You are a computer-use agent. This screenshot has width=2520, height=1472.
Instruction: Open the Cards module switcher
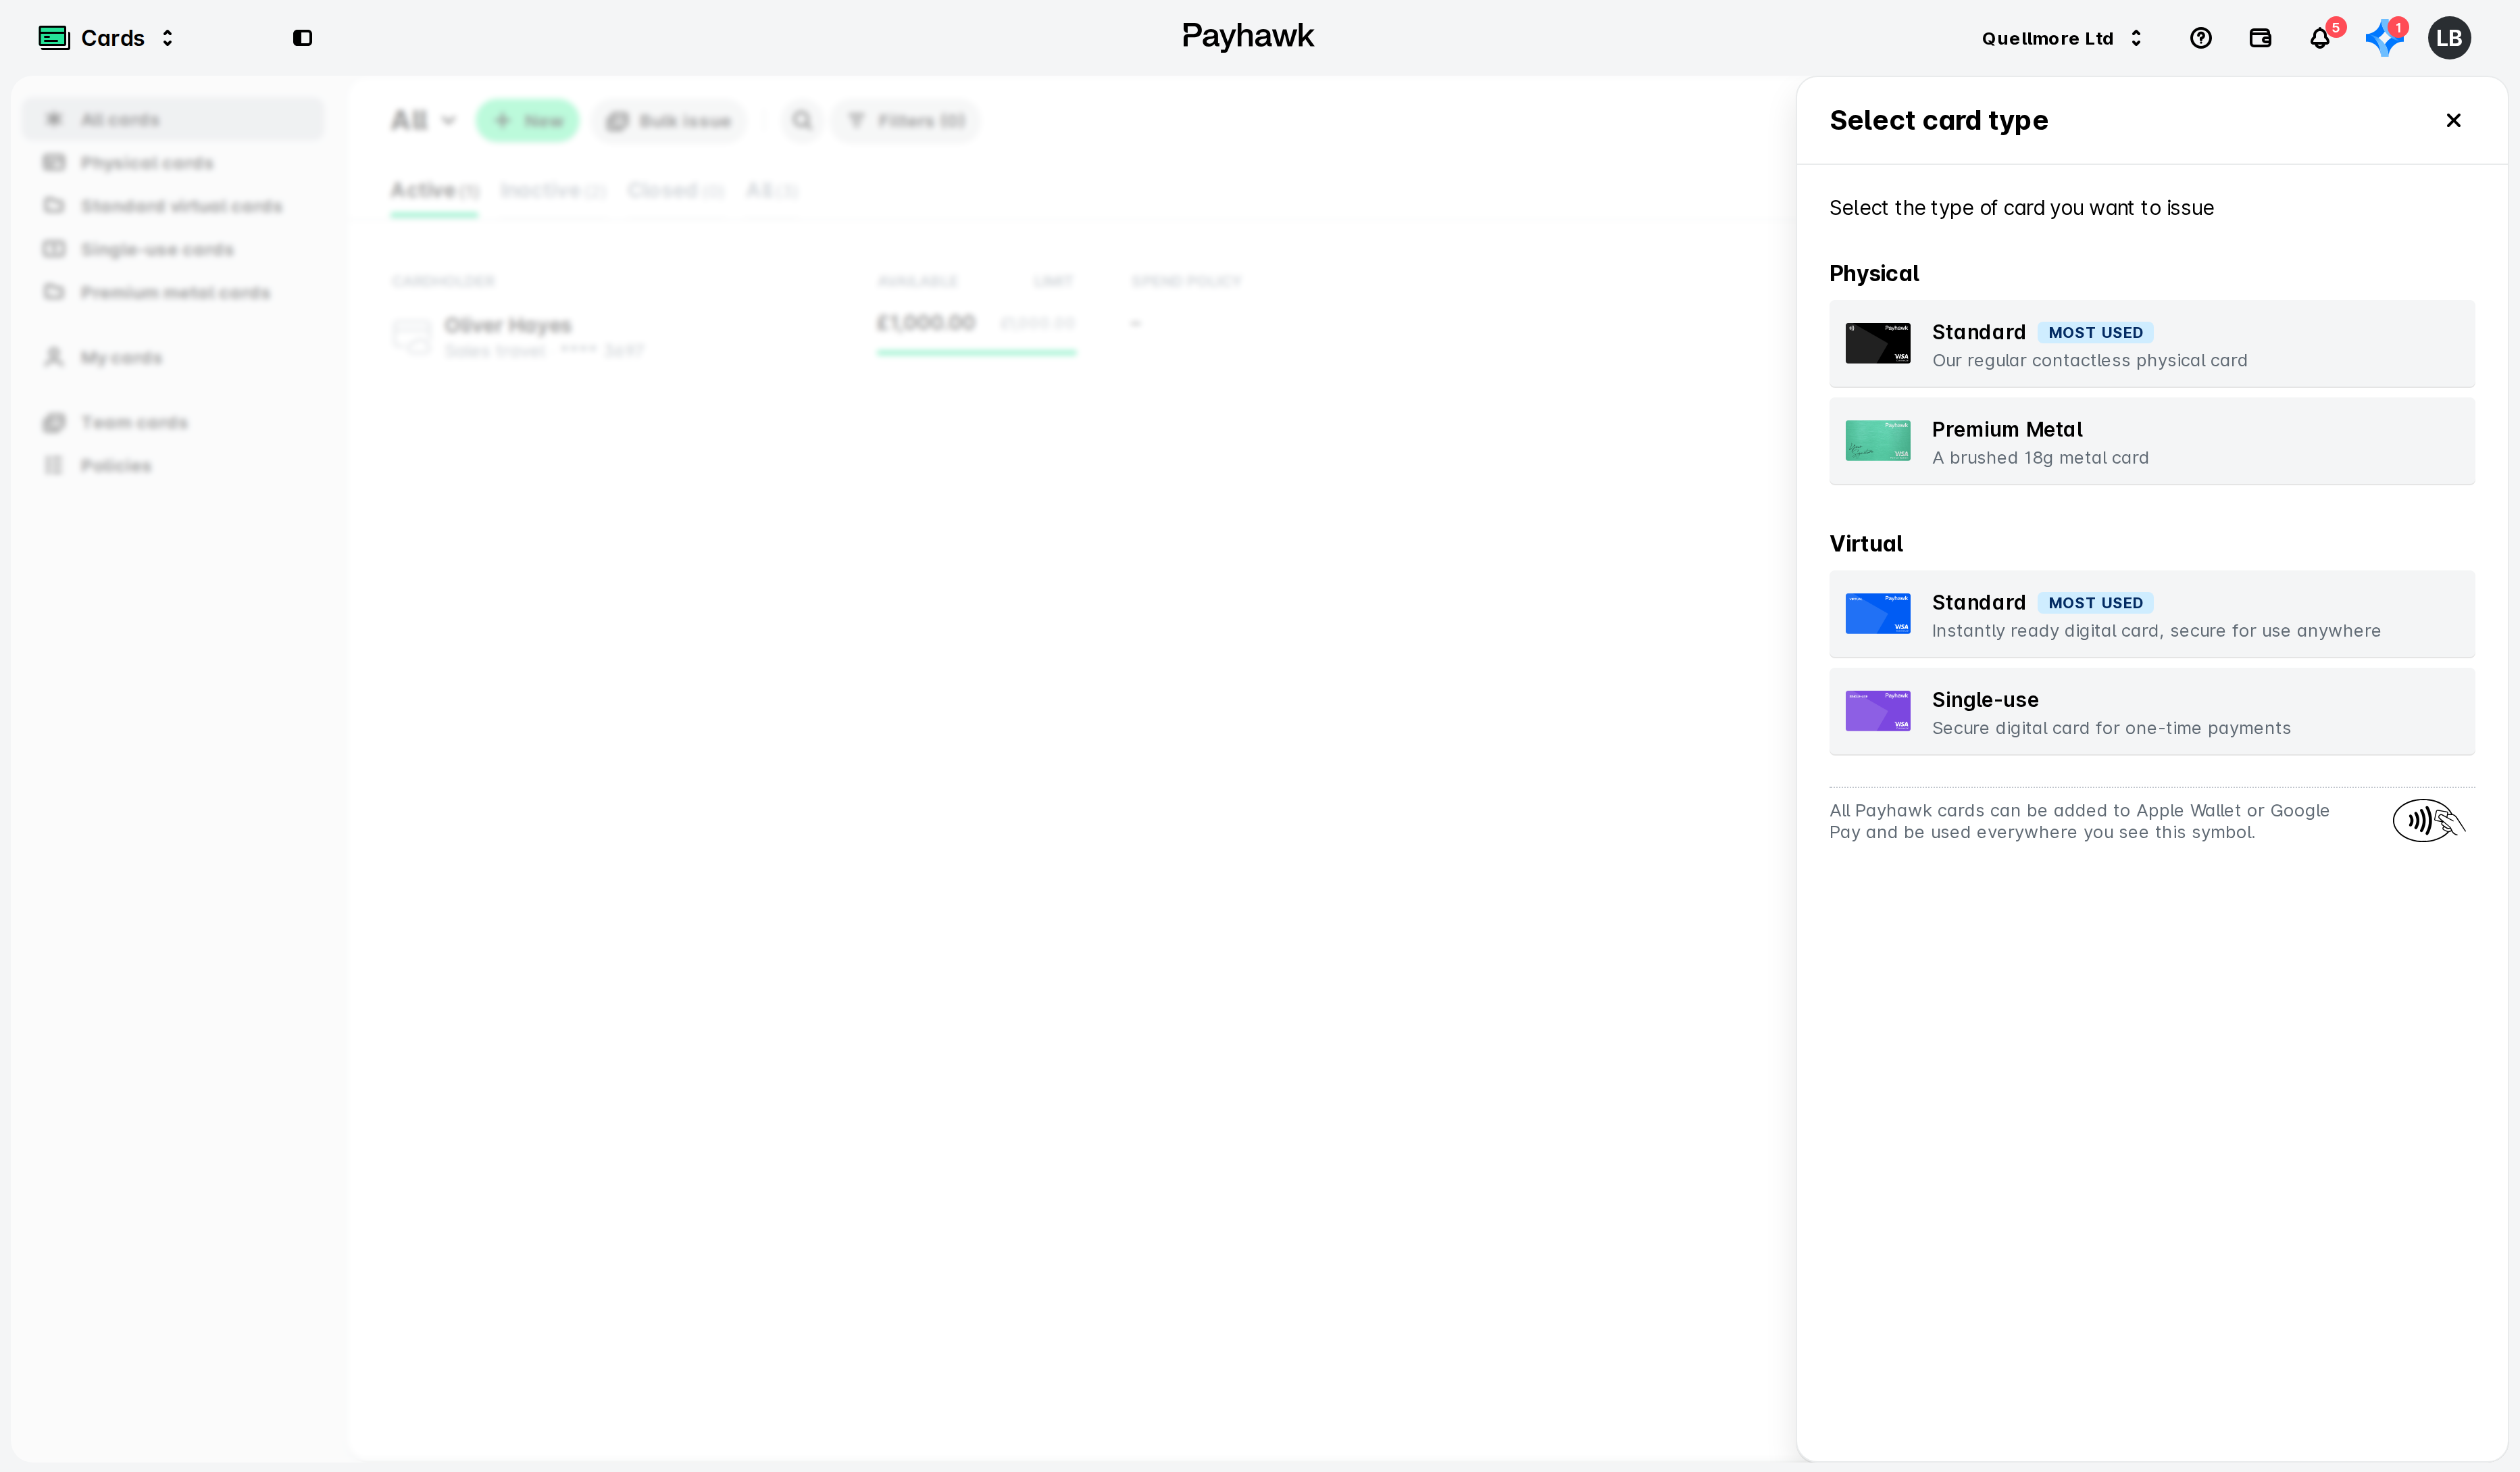(x=107, y=38)
